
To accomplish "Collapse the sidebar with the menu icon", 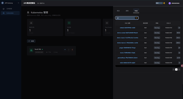I will pyautogui.click(x=19, y=3).
